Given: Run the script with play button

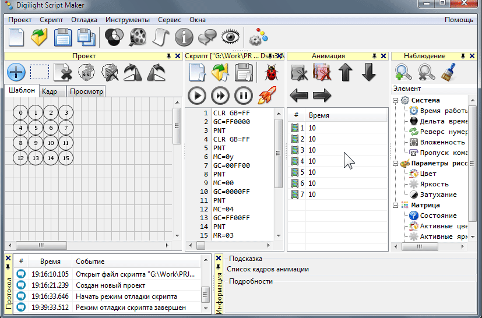Looking at the screenshot, I should pos(197,96).
